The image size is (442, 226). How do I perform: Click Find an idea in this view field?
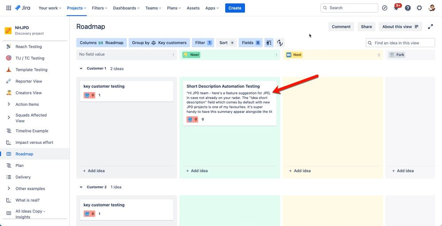point(400,43)
